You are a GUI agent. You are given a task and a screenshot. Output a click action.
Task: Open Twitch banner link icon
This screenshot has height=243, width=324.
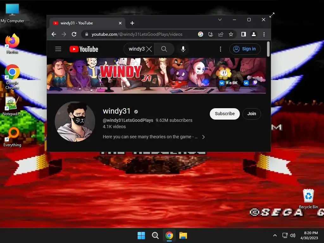(255, 83)
